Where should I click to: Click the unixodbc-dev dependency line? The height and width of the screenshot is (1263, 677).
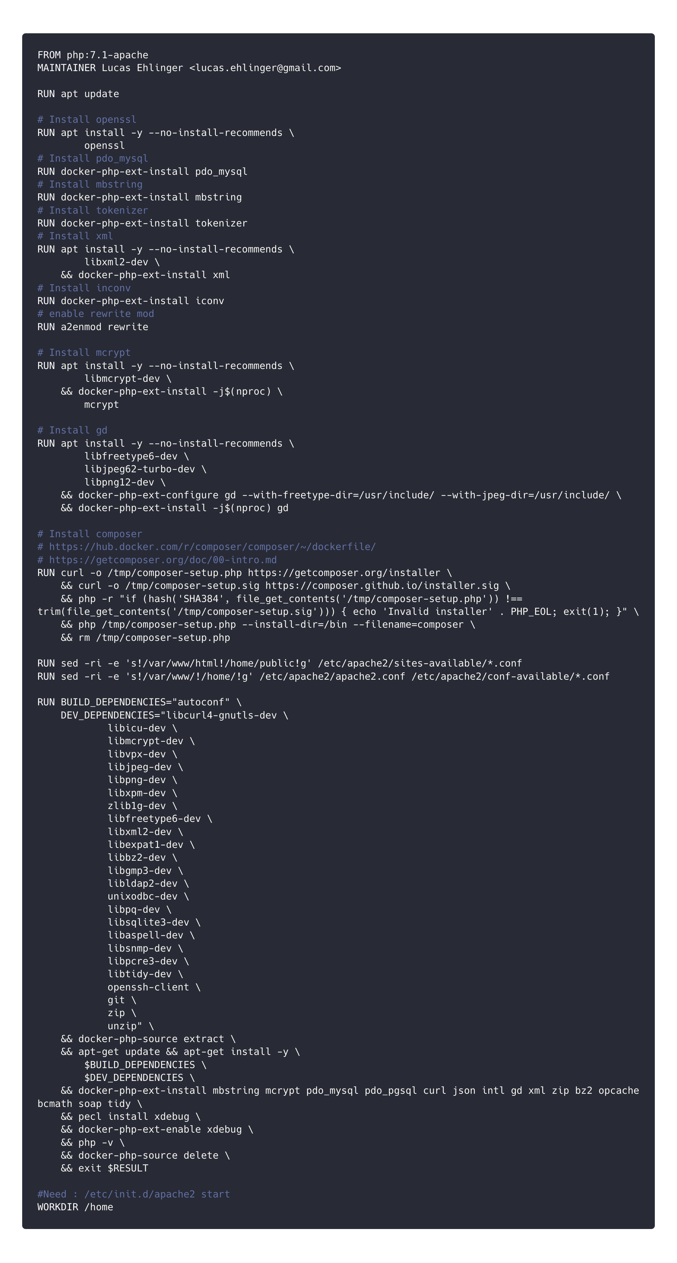148,897
